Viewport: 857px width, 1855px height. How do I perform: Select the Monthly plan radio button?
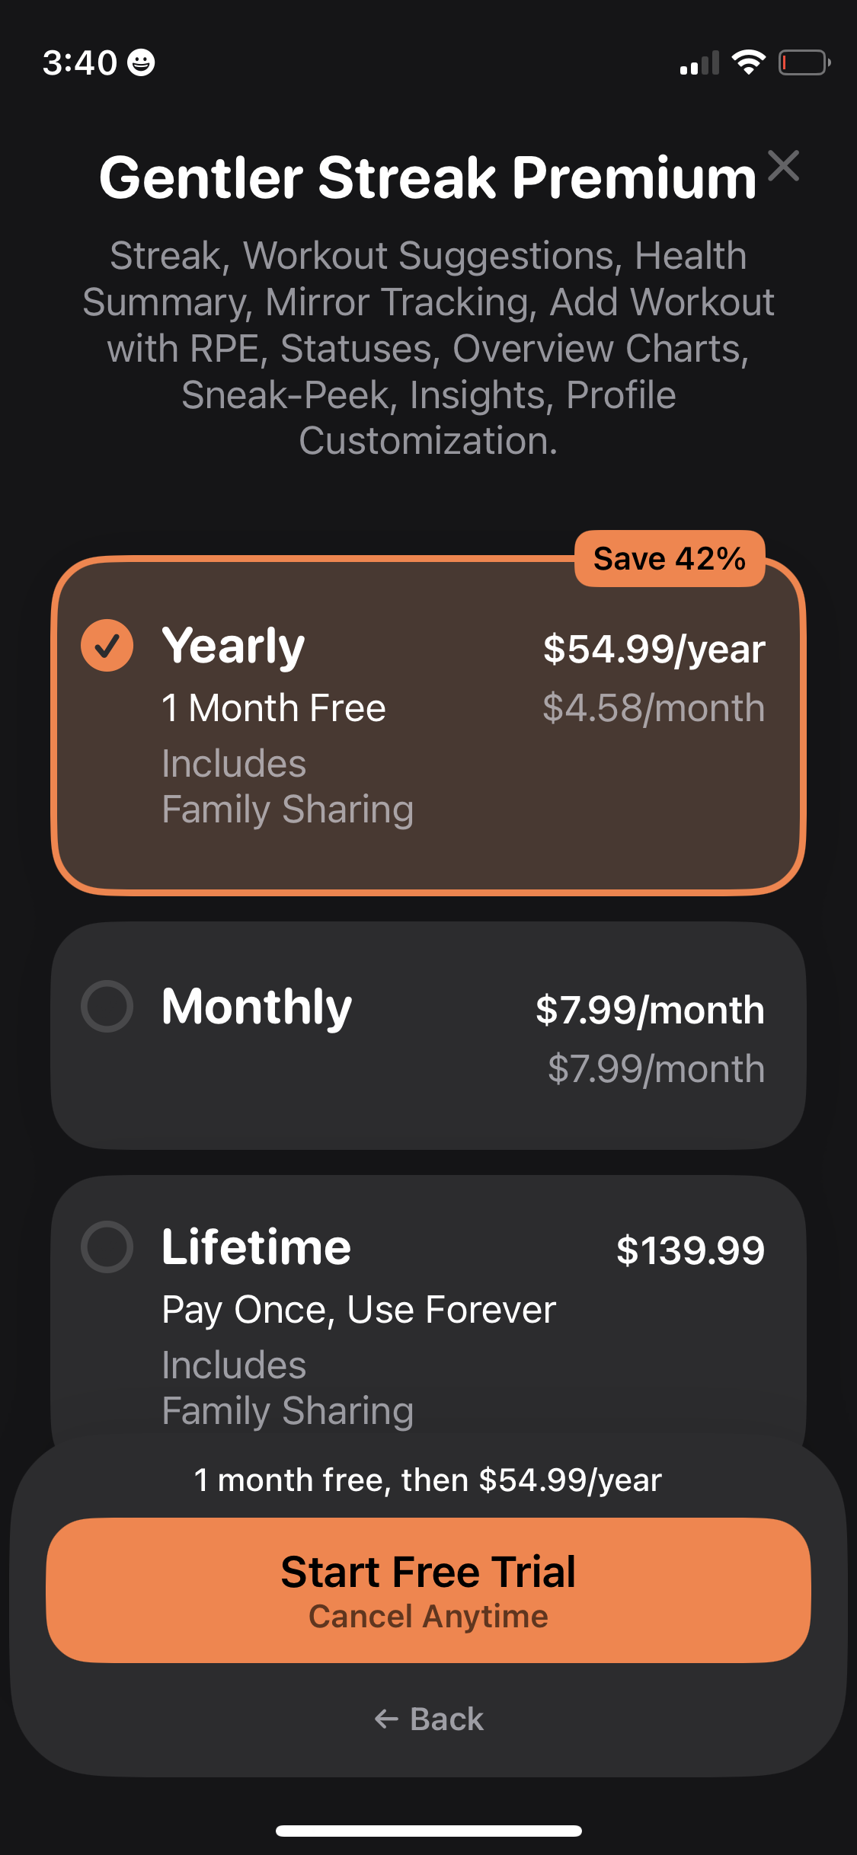107,1006
